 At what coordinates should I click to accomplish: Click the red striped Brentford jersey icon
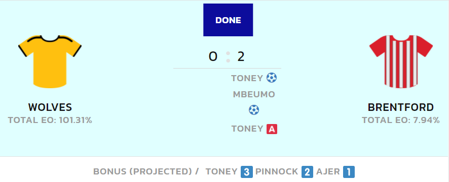tap(401, 62)
